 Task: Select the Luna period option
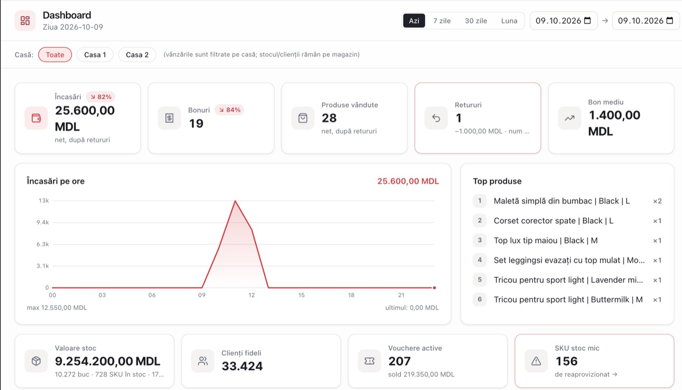click(509, 21)
